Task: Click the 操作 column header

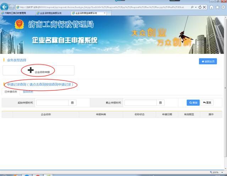Action: coord(211,115)
